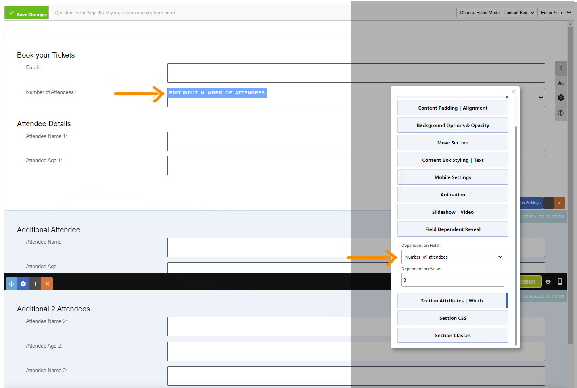Viewport: 577px width, 388px height.
Task: Click the move section crosshair icon
Action: click(11, 284)
